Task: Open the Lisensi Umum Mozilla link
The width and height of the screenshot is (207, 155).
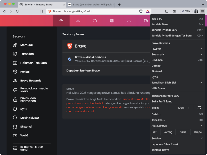Action: [135, 99]
